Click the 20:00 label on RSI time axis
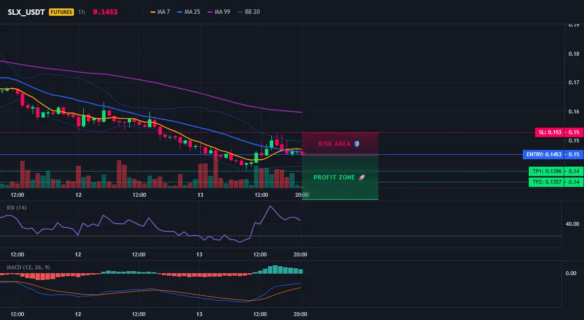Viewport: 584px width, 320px height. [x=300, y=254]
